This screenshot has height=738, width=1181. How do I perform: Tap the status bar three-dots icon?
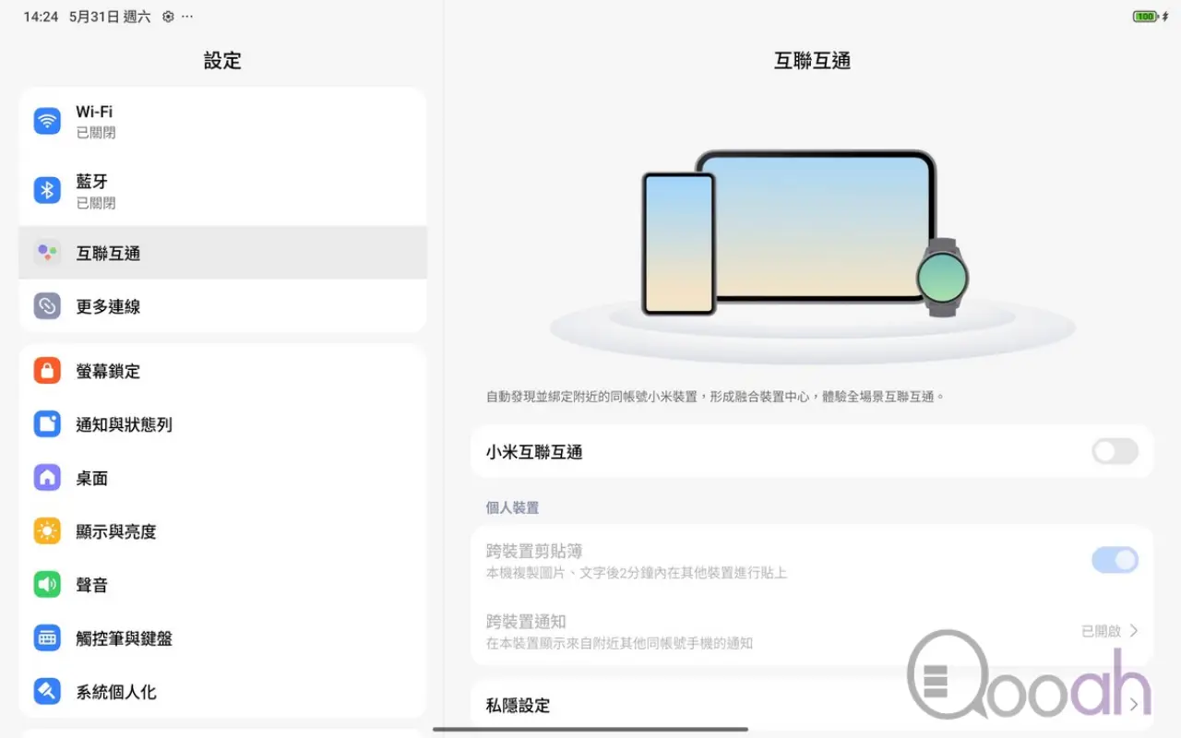188,17
